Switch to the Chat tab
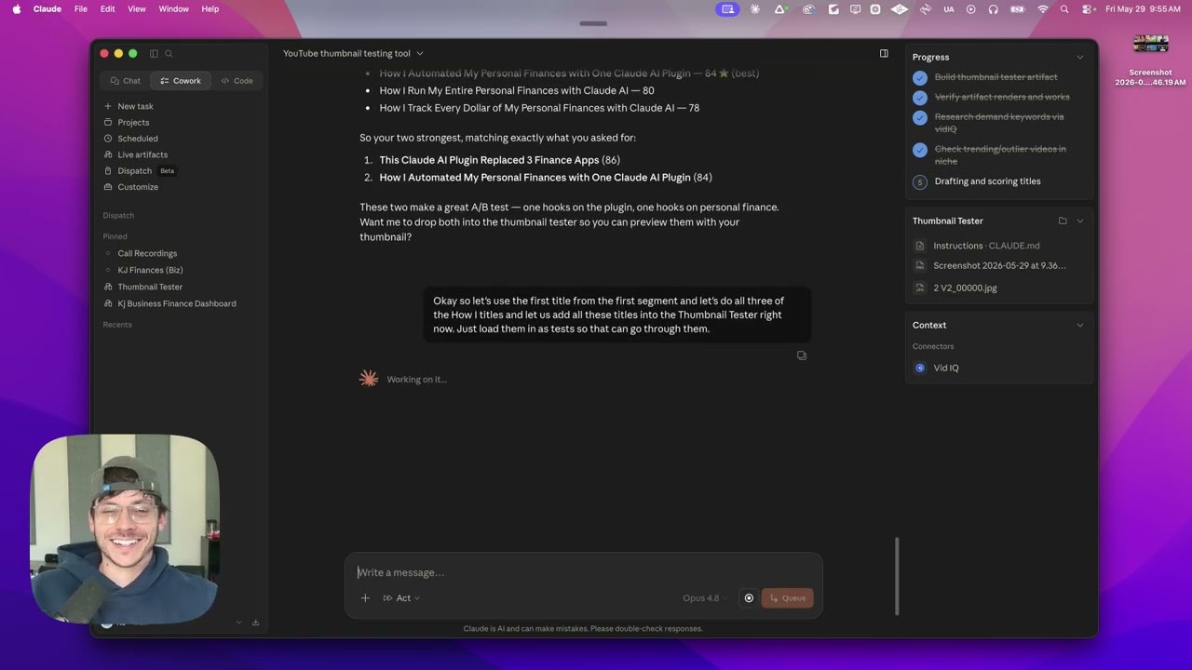The height and width of the screenshot is (670, 1192). 125,81
